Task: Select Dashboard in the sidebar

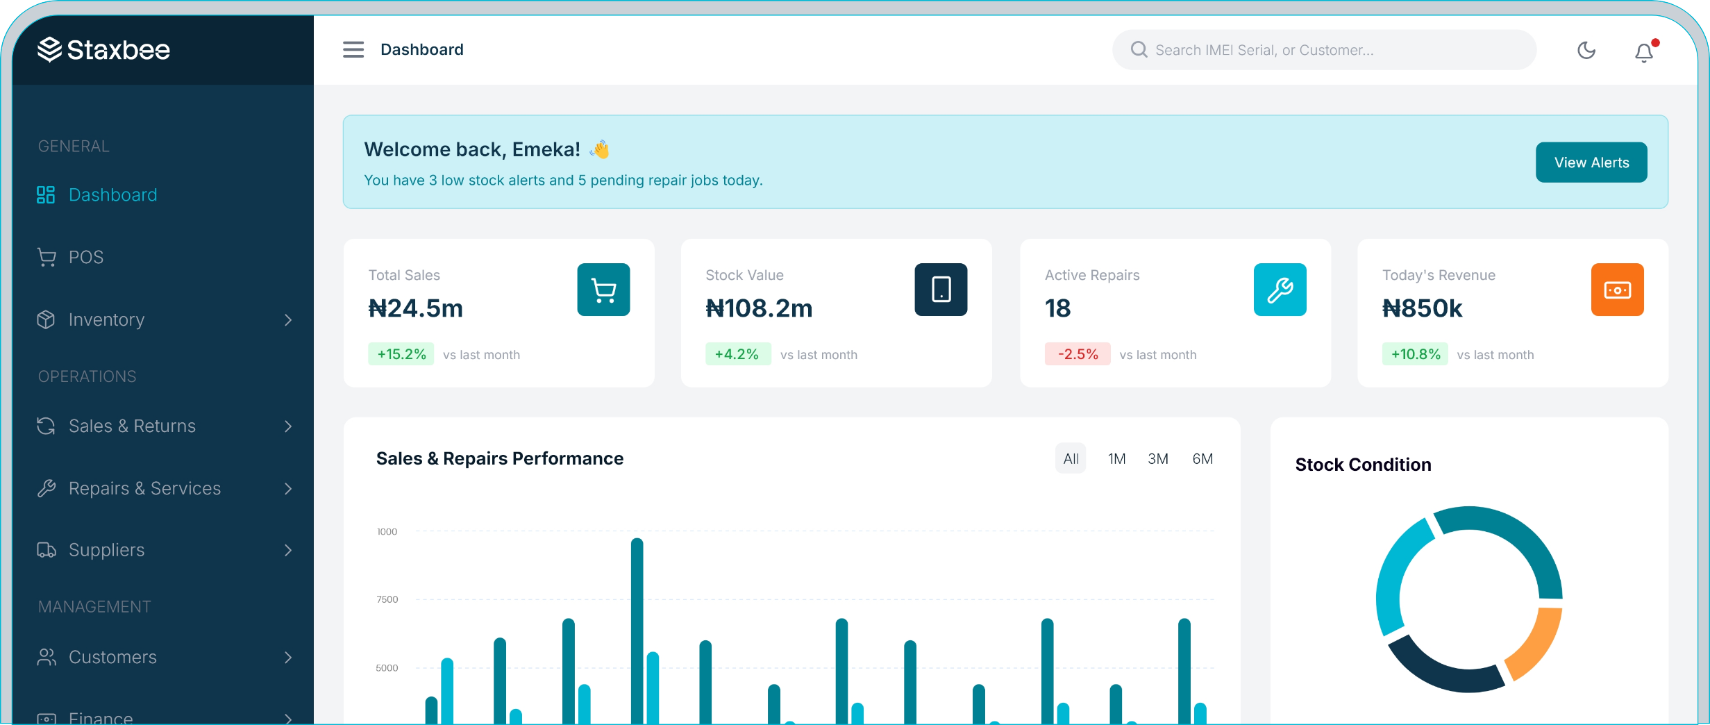Action: 112,194
